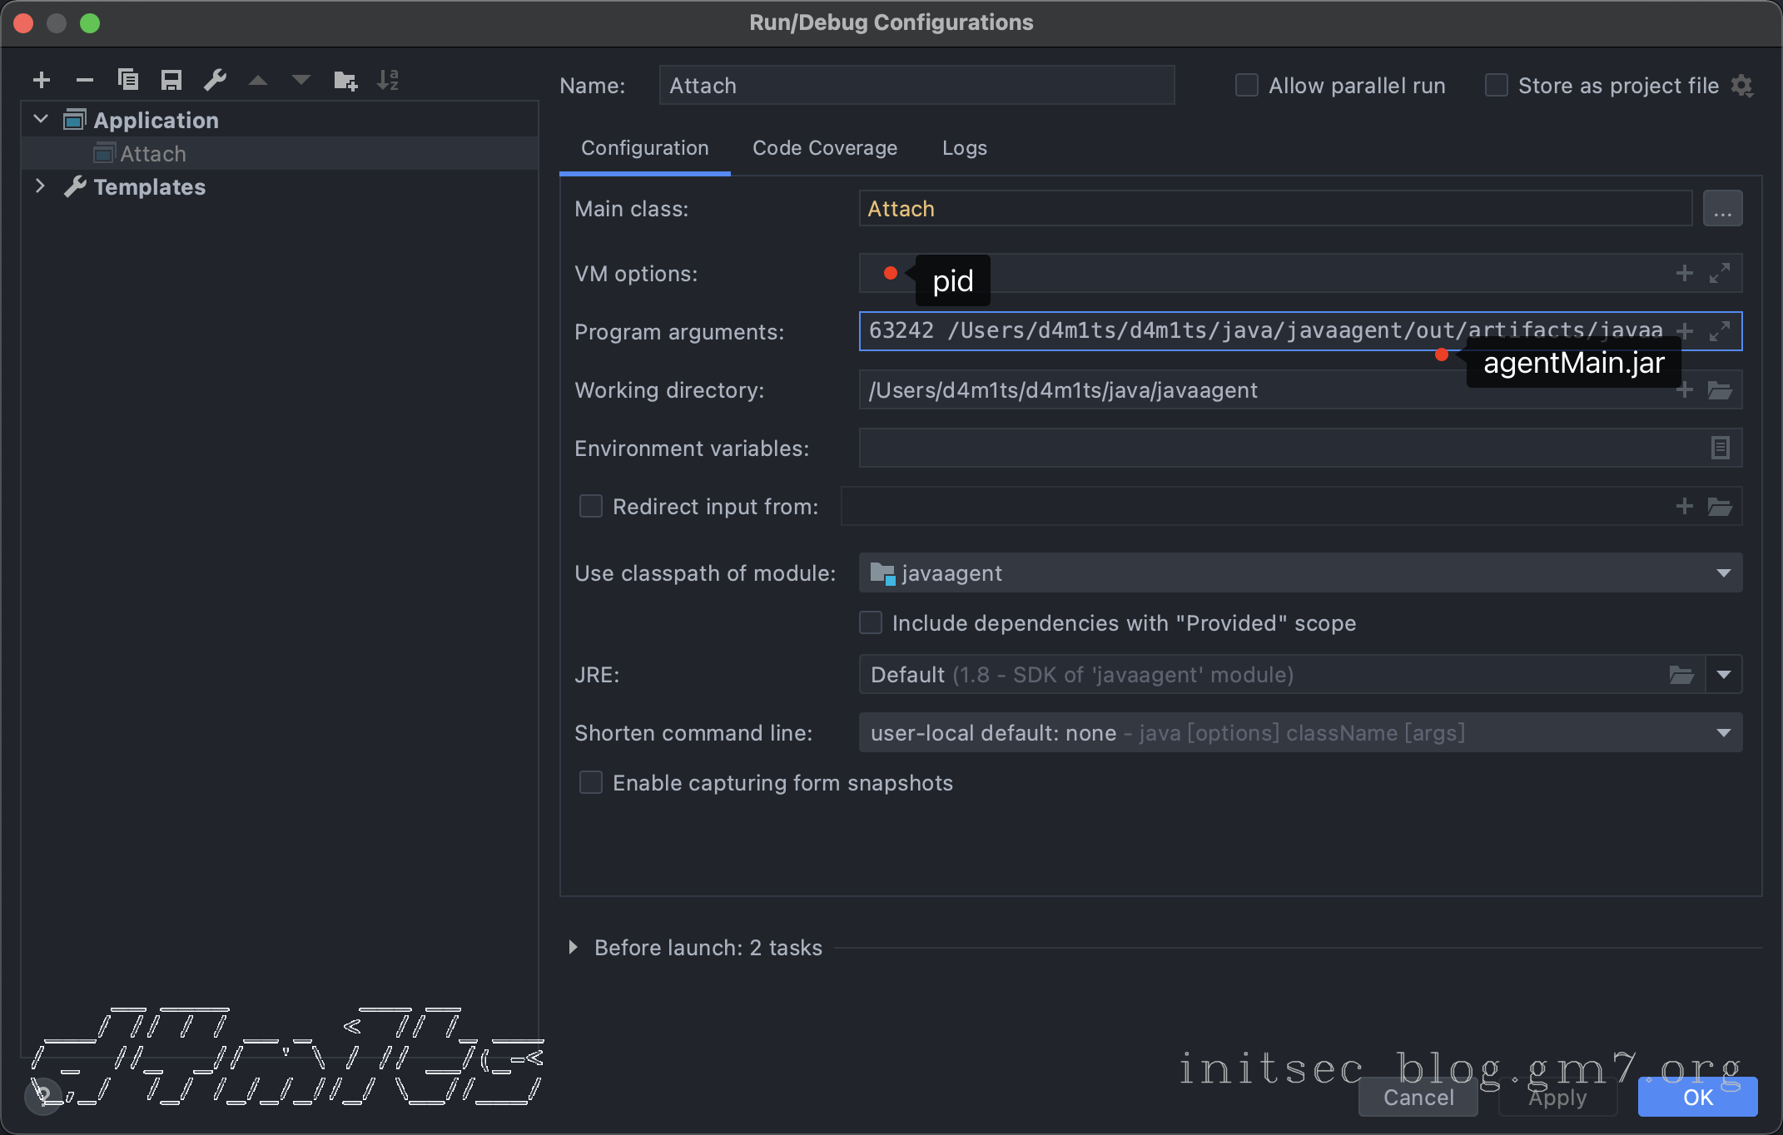This screenshot has height=1135, width=1783.
Task: Click into the Name text field
Action: point(916,85)
